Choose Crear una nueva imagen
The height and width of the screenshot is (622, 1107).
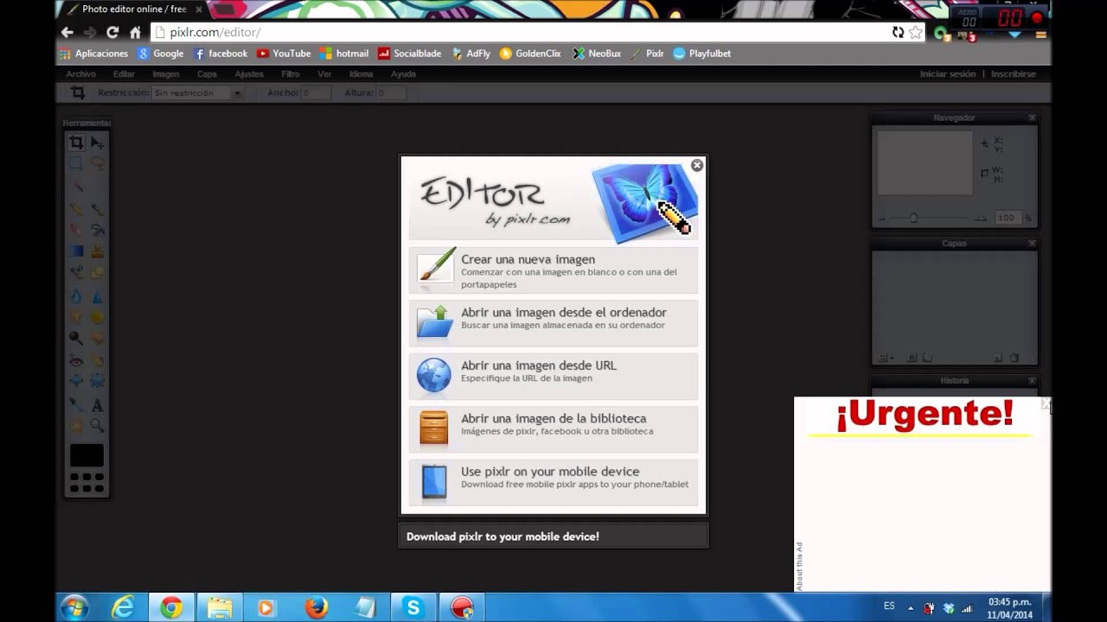point(553,270)
